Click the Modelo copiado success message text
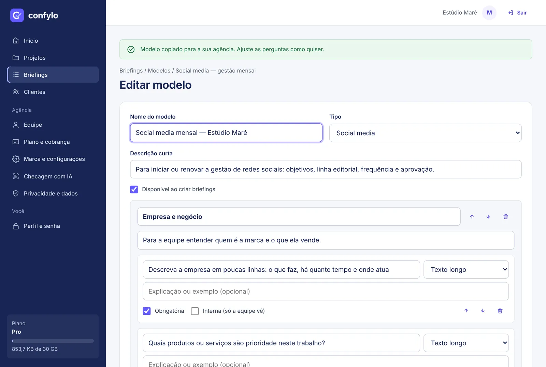Viewport: 546px width, 367px height. tap(232, 50)
